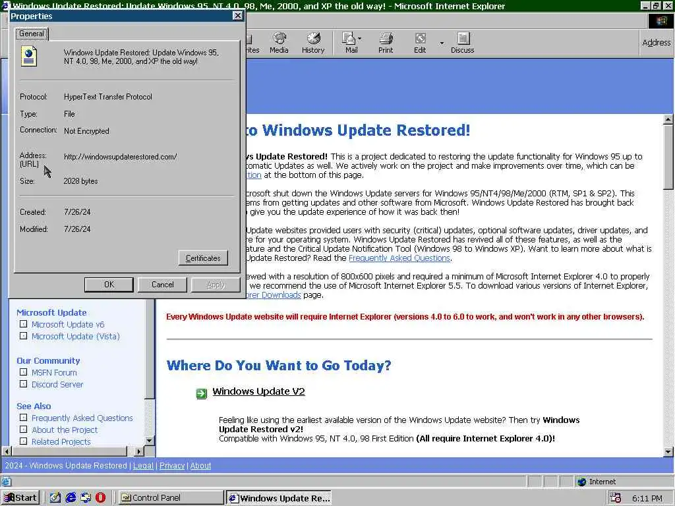Click bullet icon beside Related Projects

pos(23,441)
